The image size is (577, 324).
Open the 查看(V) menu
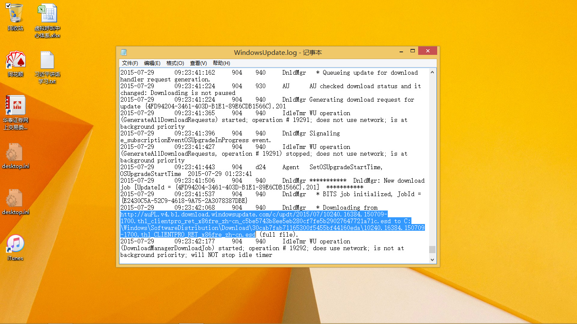pyautogui.click(x=198, y=63)
